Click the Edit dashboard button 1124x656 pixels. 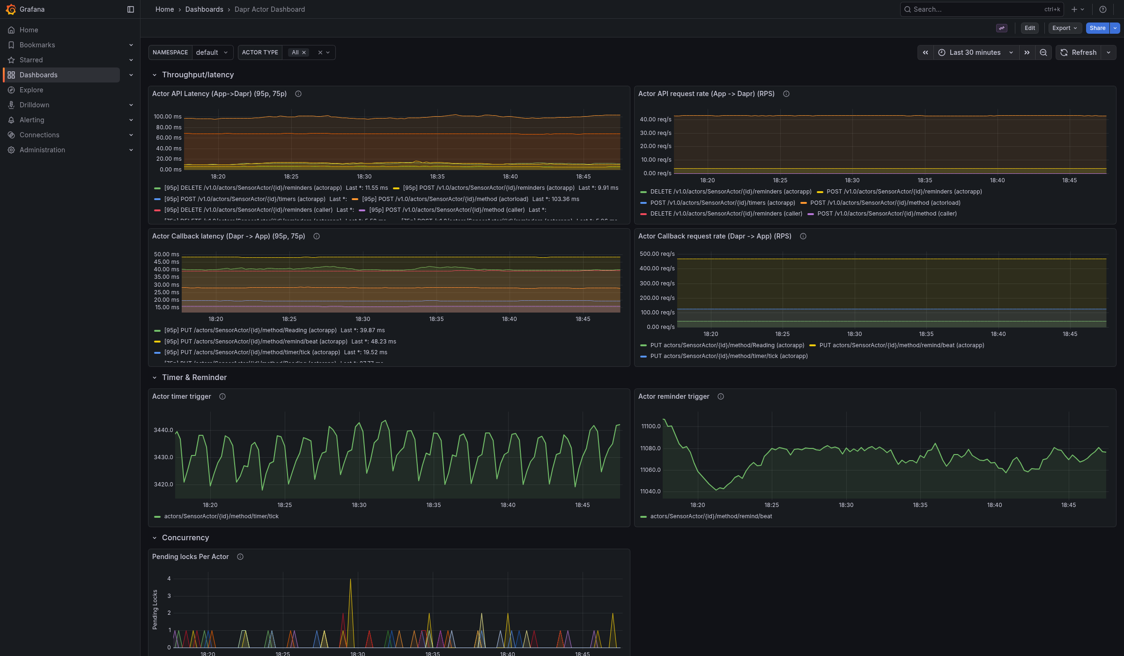[x=1030, y=28]
